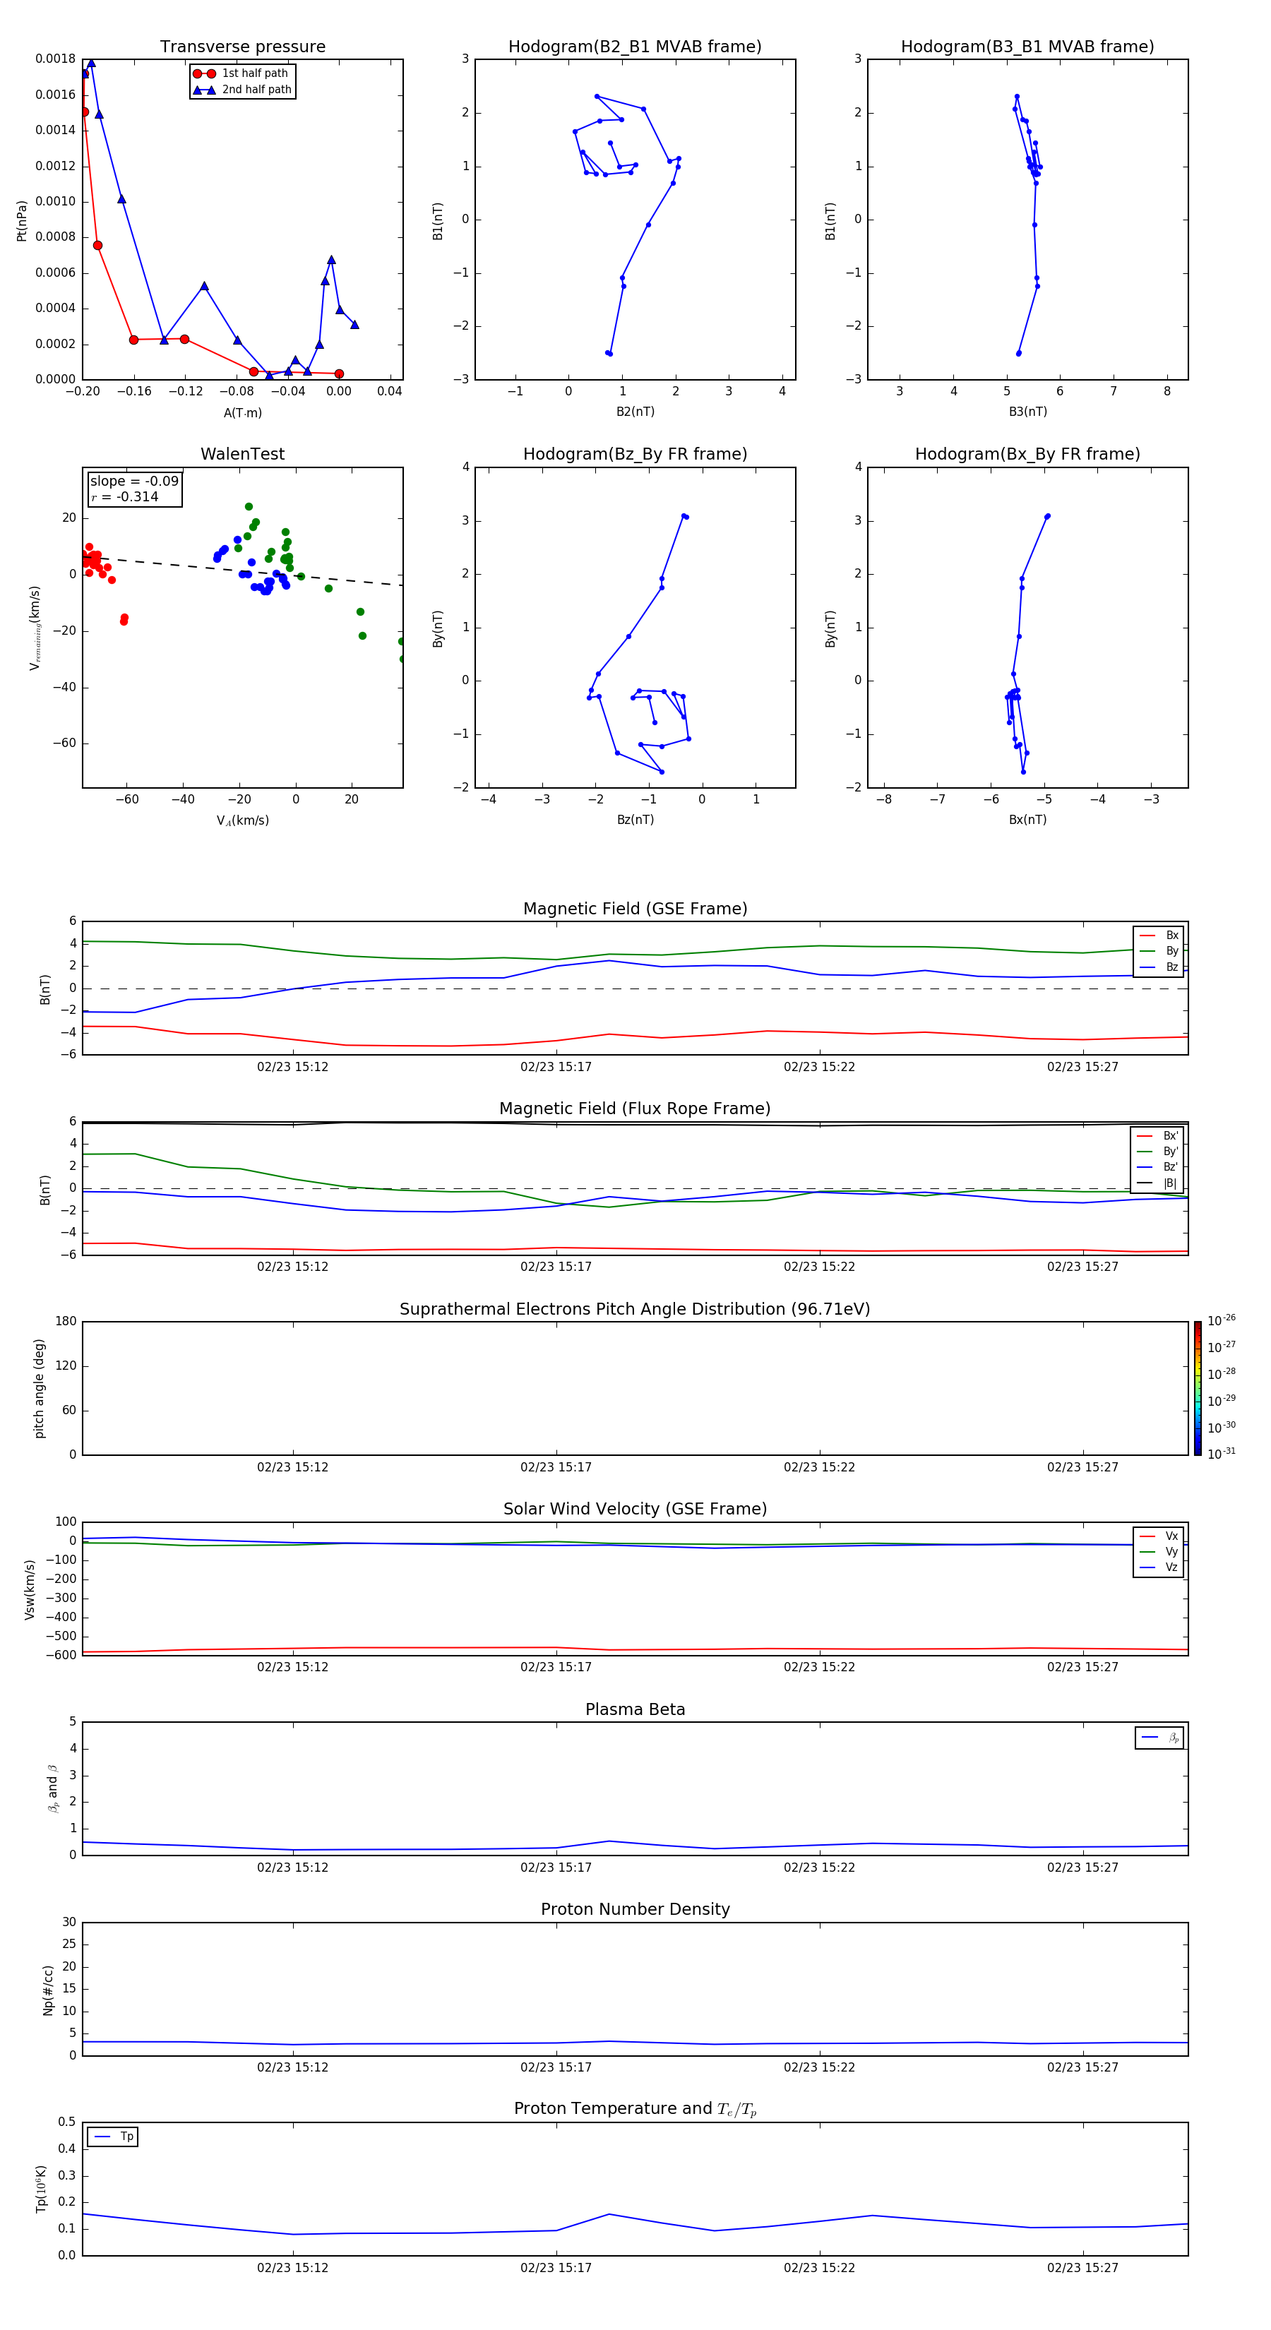Click the "Hodogram(Bx_By FR frame)" title
This screenshot has height=2330, width=1271.
pyautogui.click(x=1027, y=454)
